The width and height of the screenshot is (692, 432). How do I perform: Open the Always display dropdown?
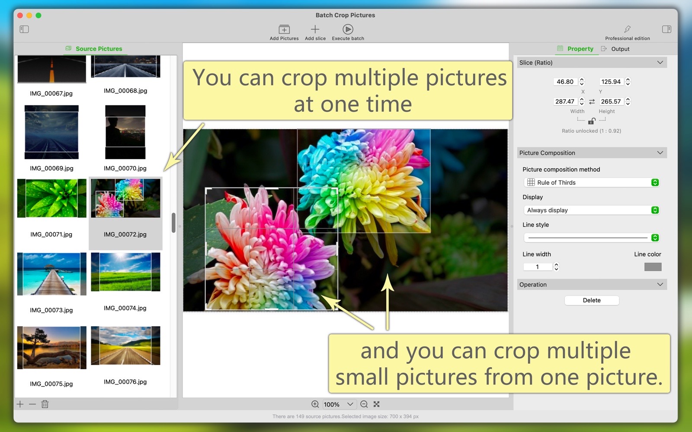point(591,210)
